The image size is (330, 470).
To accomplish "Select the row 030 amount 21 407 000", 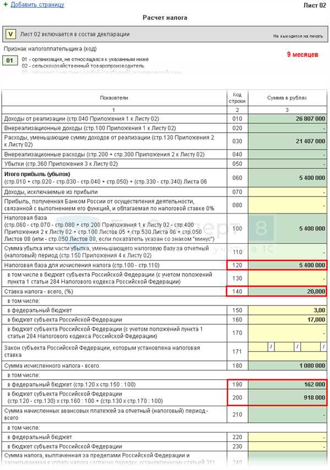I will coord(288,141).
